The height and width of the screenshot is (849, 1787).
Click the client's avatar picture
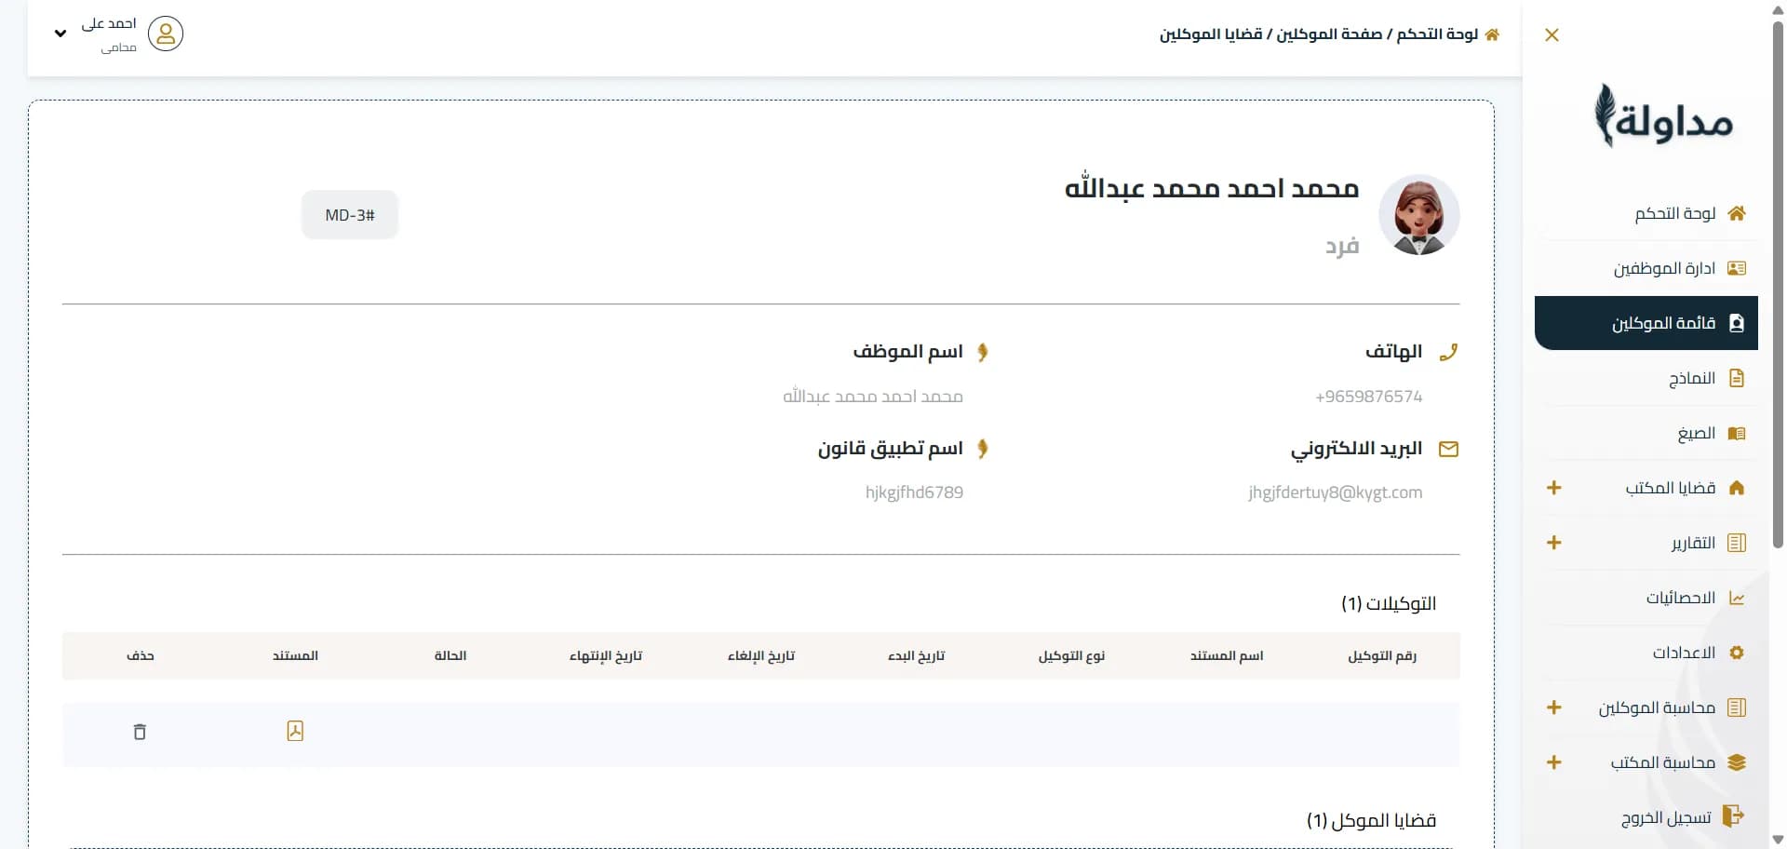click(x=1418, y=215)
